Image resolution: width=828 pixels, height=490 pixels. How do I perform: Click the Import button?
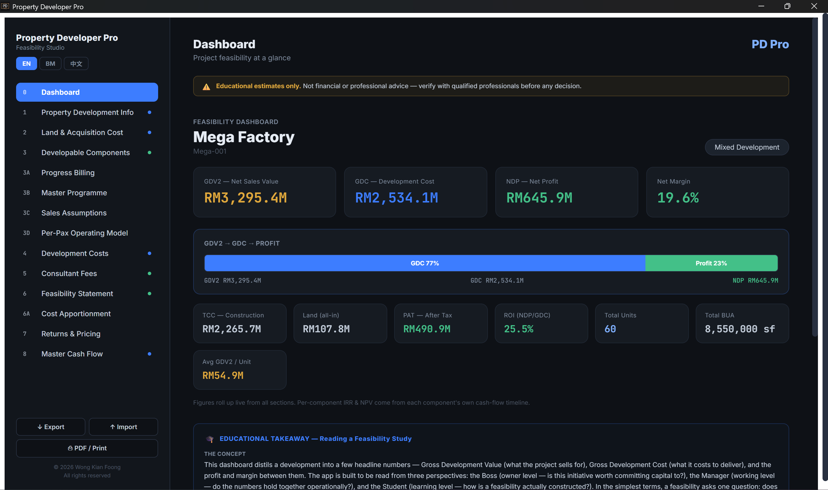123,427
